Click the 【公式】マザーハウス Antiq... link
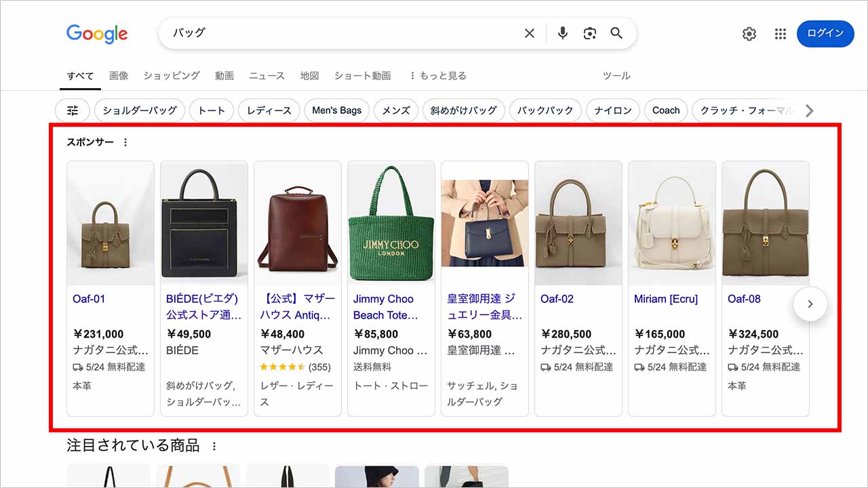The width and height of the screenshot is (868, 488). [x=297, y=307]
